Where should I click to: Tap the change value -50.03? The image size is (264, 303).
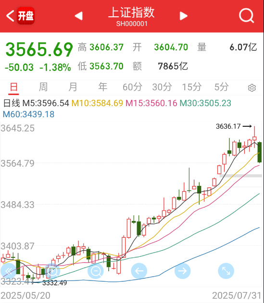pyautogui.click(x=19, y=67)
